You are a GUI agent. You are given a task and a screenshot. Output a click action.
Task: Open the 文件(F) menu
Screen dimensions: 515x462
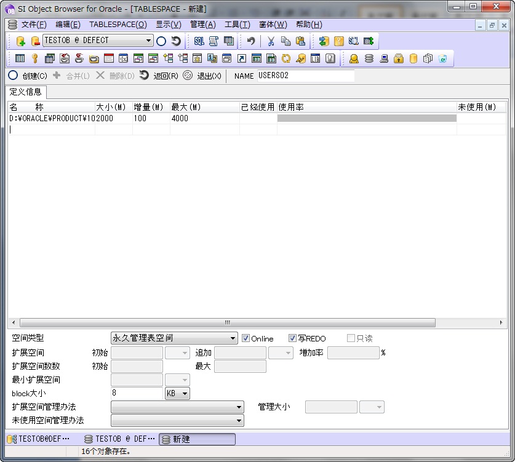coord(34,25)
